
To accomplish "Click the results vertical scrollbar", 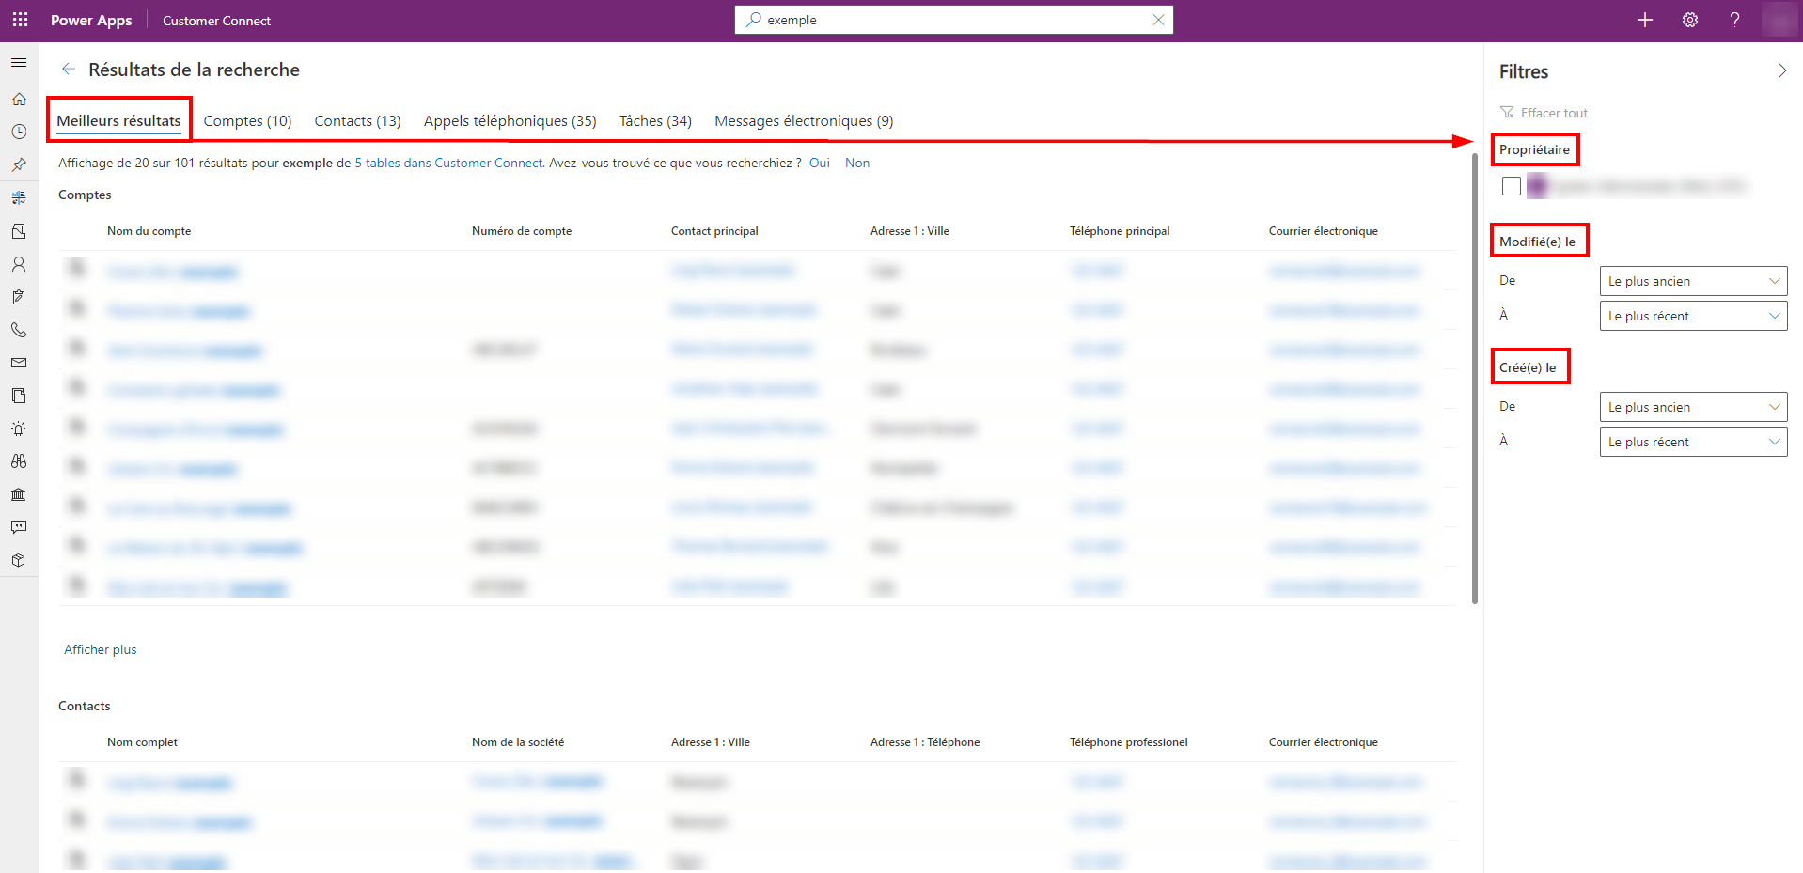I will tap(1475, 378).
